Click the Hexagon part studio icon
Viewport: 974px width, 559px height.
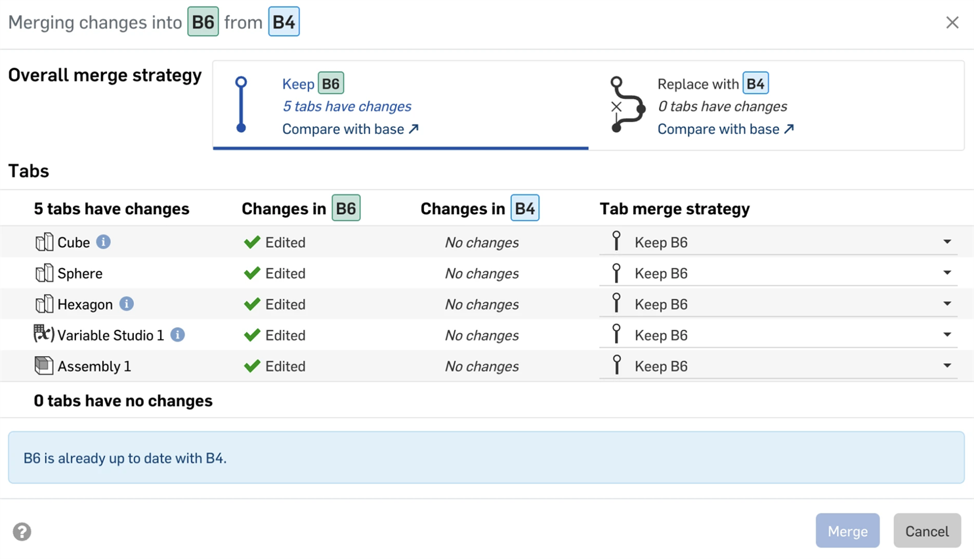click(44, 304)
